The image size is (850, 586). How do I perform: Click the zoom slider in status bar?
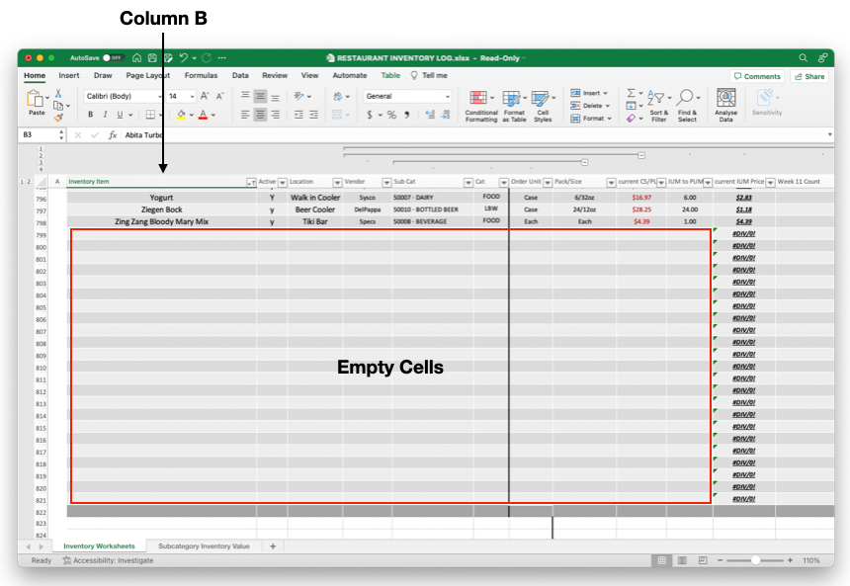click(755, 560)
